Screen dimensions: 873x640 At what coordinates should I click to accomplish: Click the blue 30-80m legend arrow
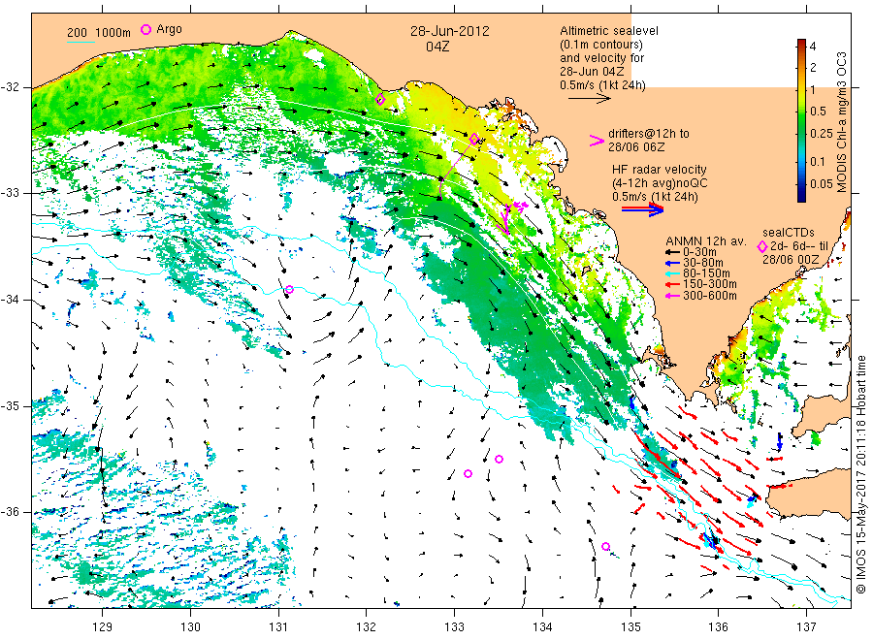tap(673, 263)
